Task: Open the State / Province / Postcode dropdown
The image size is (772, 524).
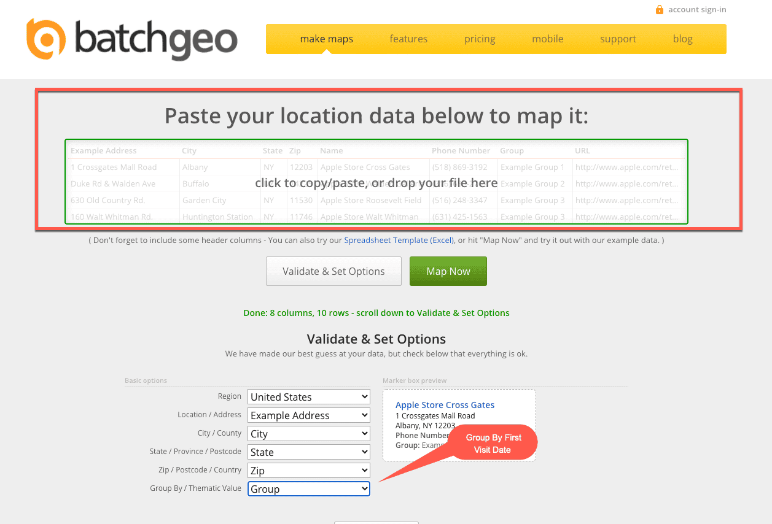Action: pos(308,452)
